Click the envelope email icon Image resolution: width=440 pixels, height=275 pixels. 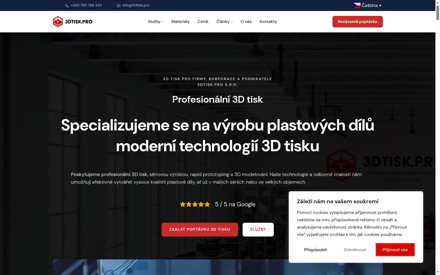pos(119,5)
